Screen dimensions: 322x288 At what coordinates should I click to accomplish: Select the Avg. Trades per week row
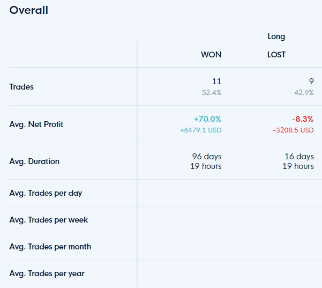(166, 220)
